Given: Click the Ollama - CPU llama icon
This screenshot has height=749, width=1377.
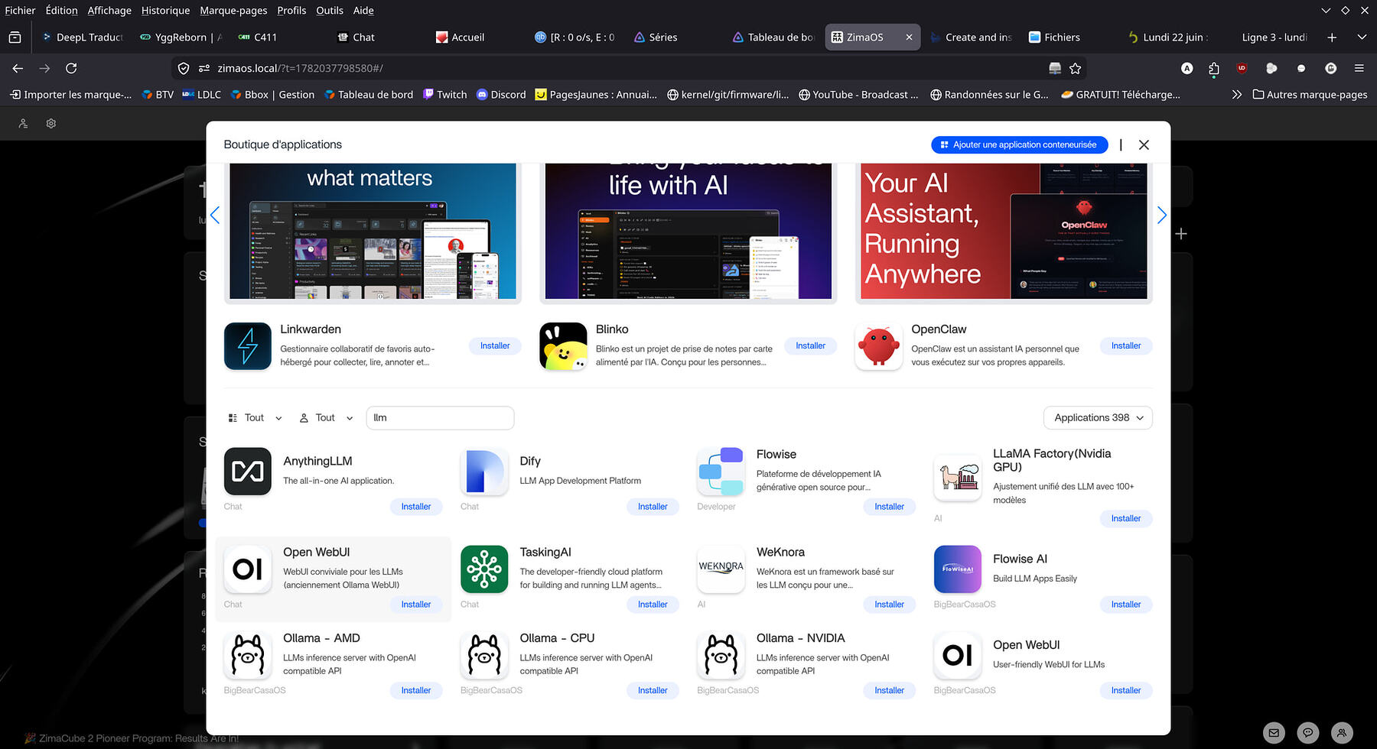Looking at the screenshot, I should (484, 655).
